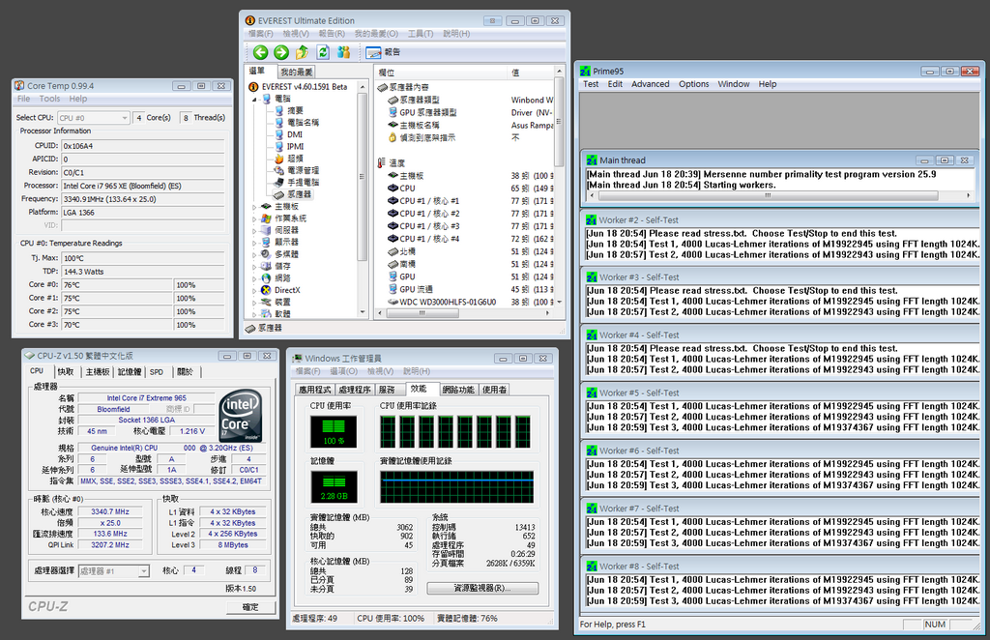Collapse the 電腦 node in EVEREST tree
Screen dimensions: 990x640
click(x=255, y=99)
